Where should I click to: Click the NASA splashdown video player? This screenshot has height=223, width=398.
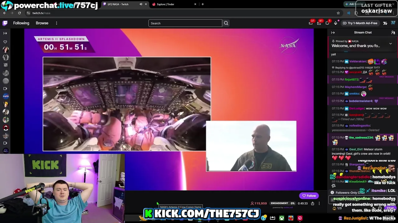pos(169,109)
